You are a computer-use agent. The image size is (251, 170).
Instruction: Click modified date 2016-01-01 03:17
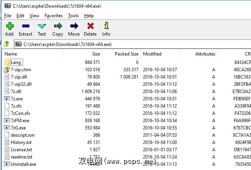[x=160, y=150]
